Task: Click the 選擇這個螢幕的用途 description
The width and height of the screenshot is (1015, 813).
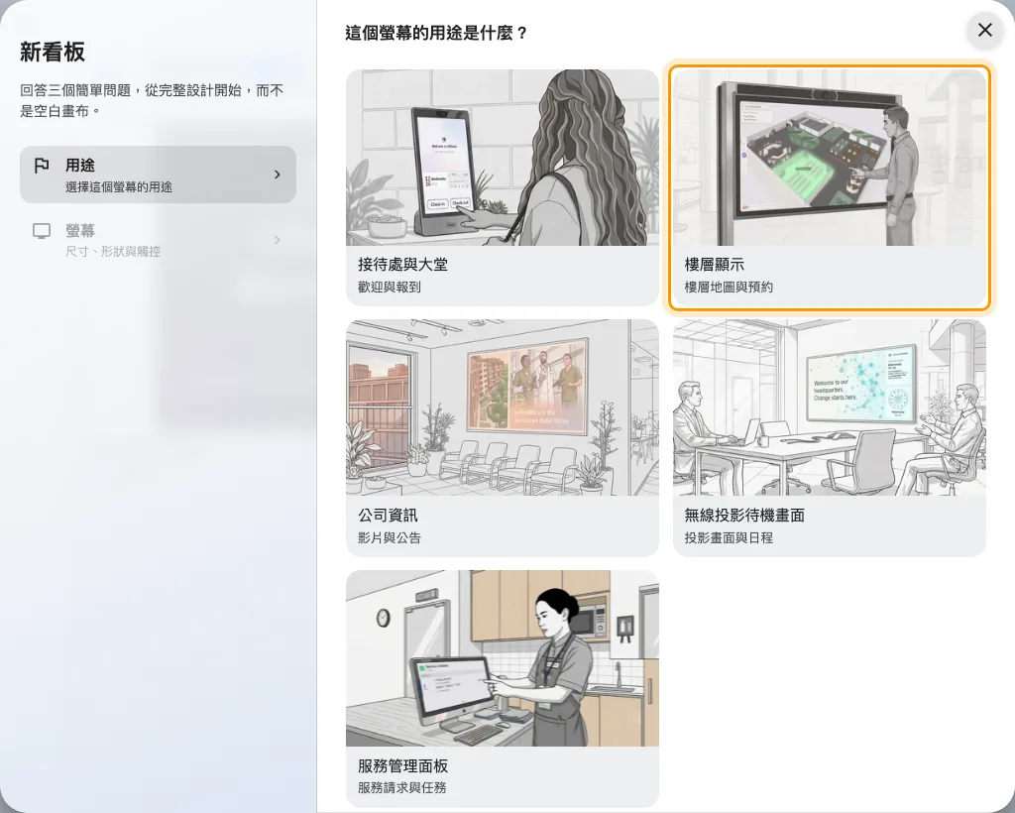Action: click(119, 187)
